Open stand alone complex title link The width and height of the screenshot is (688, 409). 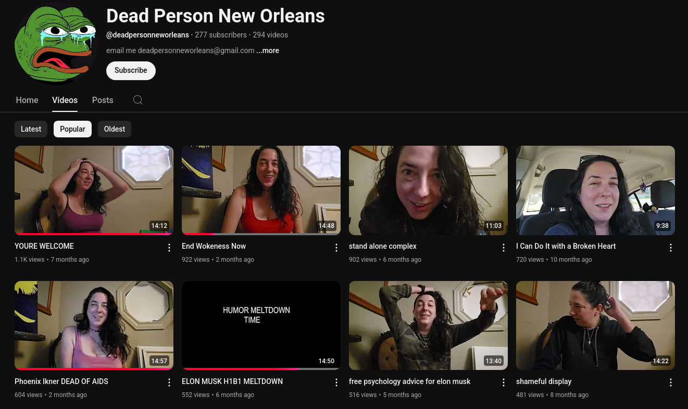pyautogui.click(x=383, y=246)
